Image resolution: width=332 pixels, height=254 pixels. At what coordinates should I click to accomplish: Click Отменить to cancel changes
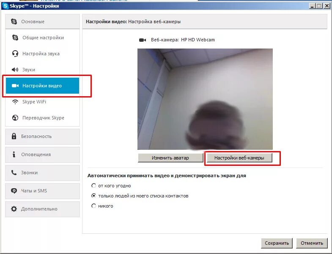312,243
